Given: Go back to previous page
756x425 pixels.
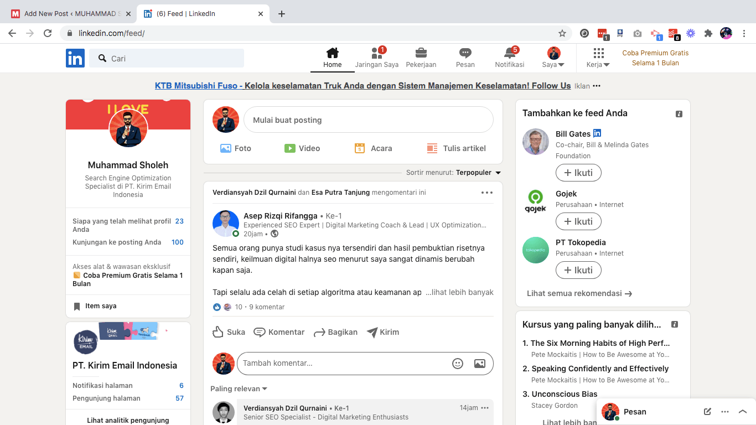Looking at the screenshot, I should (12, 33).
